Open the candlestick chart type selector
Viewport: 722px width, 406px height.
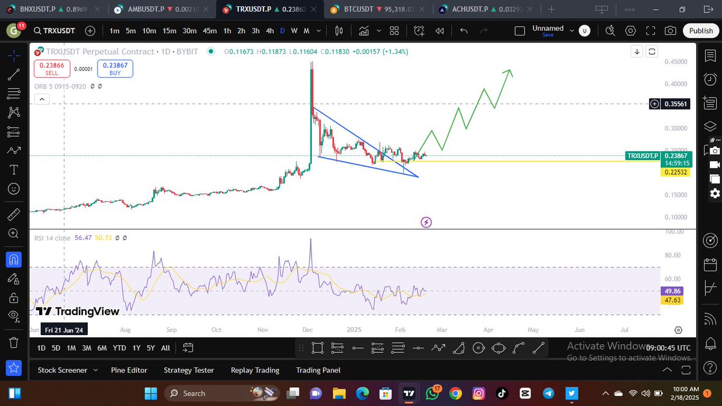(339, 31)
